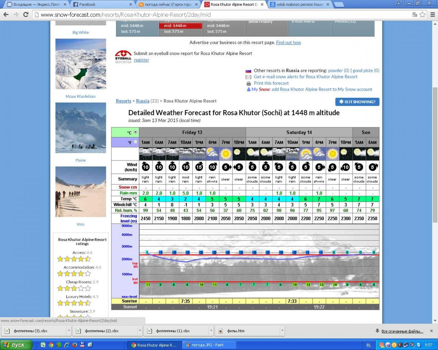Viewport: 438px width, 350px height.
Task: Open the Start menu (пуск)
Action: tap(16, 345)
